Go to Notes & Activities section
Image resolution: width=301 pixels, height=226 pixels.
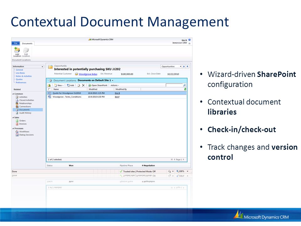(24, 76)
